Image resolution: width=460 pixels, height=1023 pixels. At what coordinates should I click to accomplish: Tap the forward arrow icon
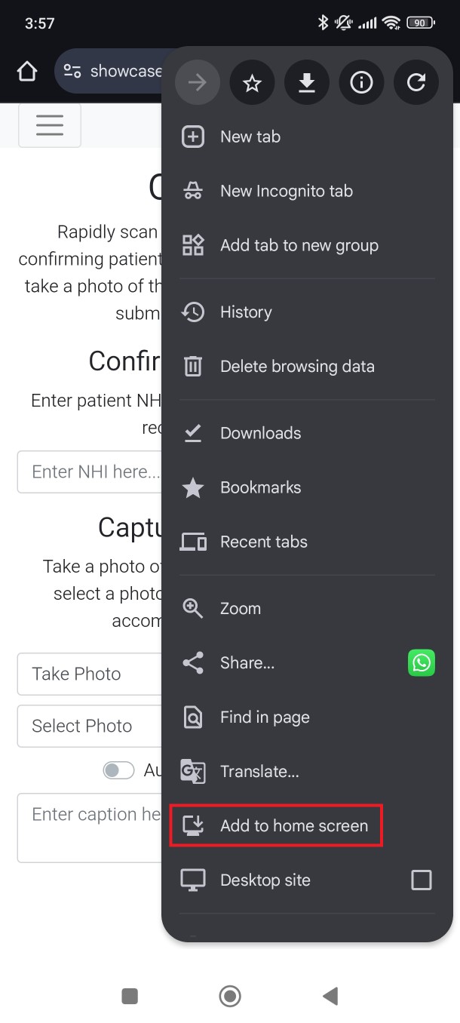point(198,83)
